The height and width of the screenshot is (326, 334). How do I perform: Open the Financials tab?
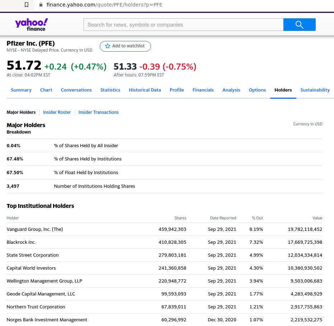pos(203,90)
